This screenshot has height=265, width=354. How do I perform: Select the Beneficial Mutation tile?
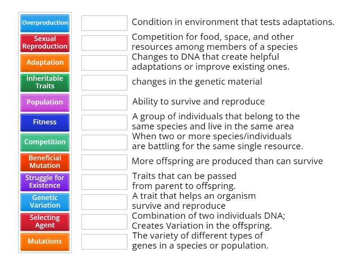coord(44,162)
